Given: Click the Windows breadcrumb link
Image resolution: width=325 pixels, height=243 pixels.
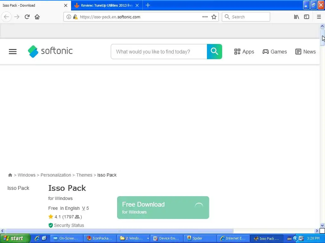Looking at the screenshot, I should pos(27,175).
